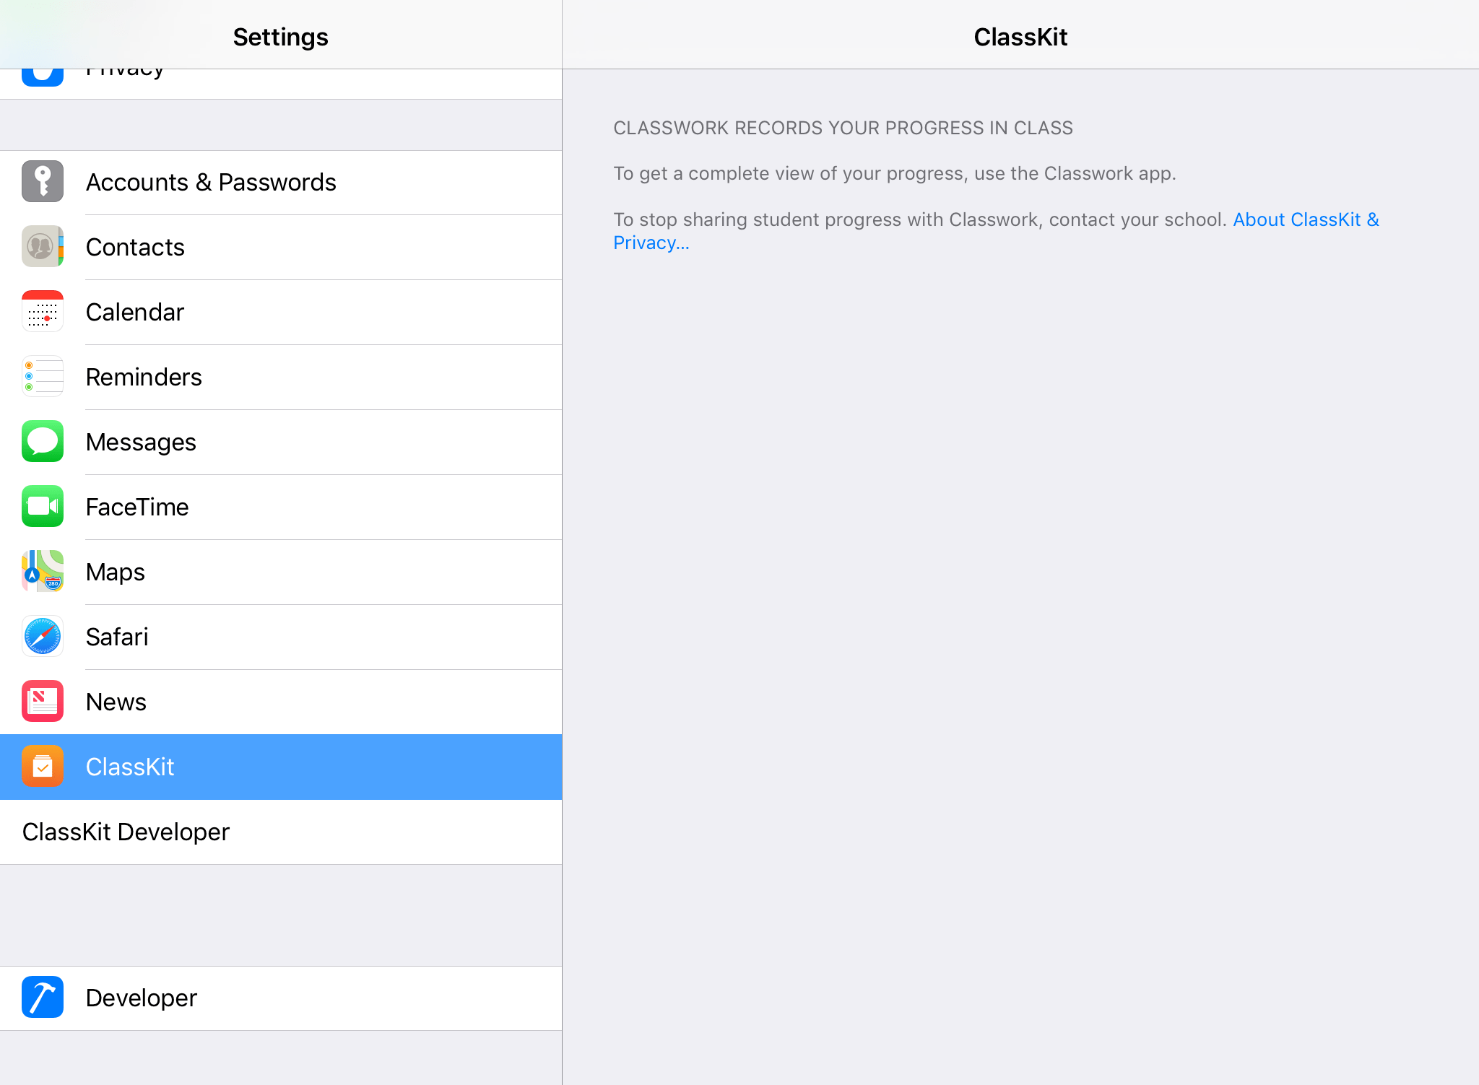The width and height of the screenshot is (1479, 1085).
Task: Click the Contacts app icon
Action: click(42, 247)
